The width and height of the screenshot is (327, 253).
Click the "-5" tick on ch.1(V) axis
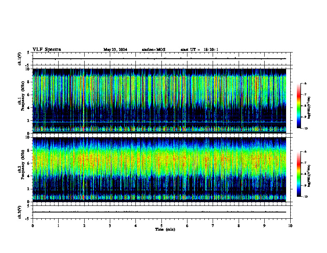click(x=28, y=66)
